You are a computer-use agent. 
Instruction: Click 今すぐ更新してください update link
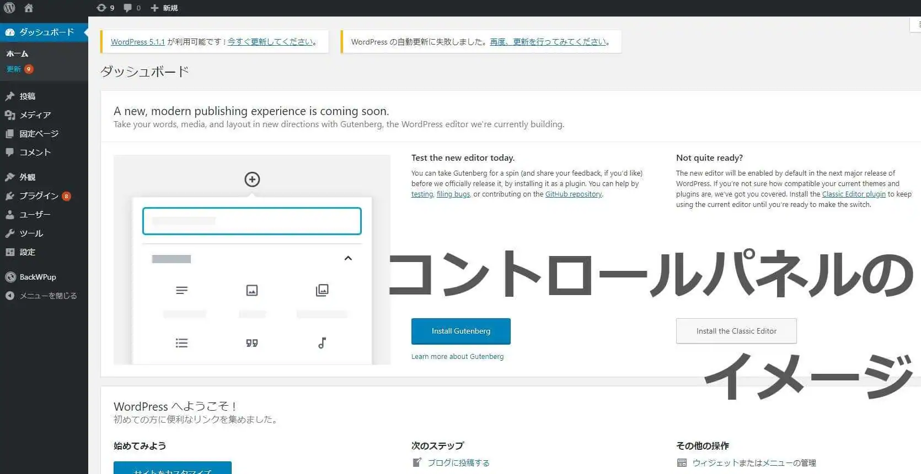point(270,42)
